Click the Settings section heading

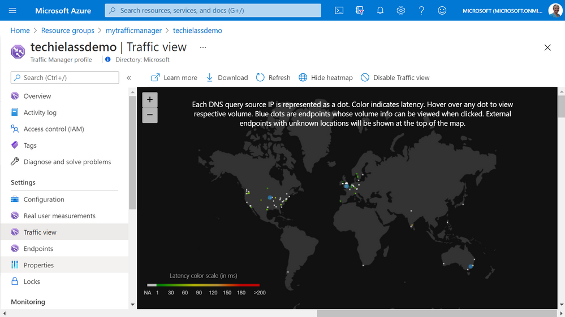point(23,182)
